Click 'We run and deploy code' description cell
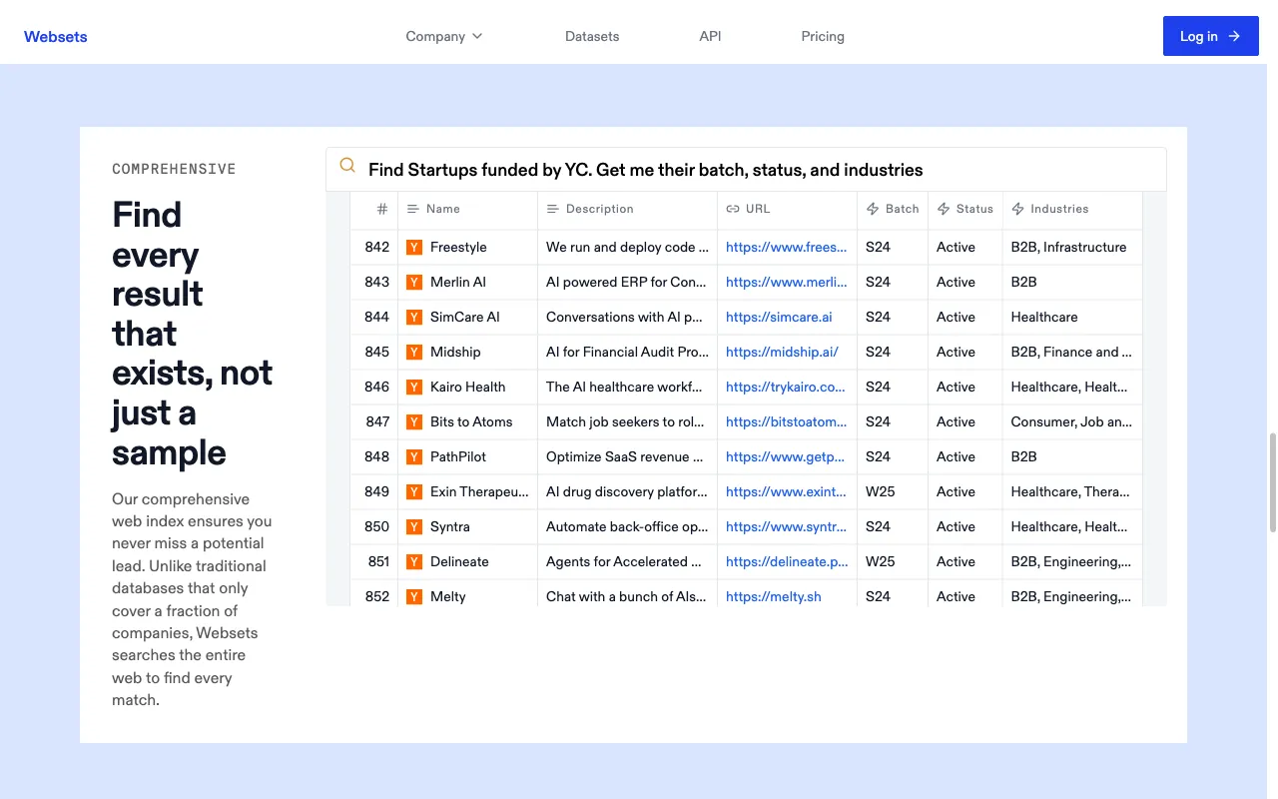The height and width of the screenshot is (799, 1278). [x=627, y=247]
